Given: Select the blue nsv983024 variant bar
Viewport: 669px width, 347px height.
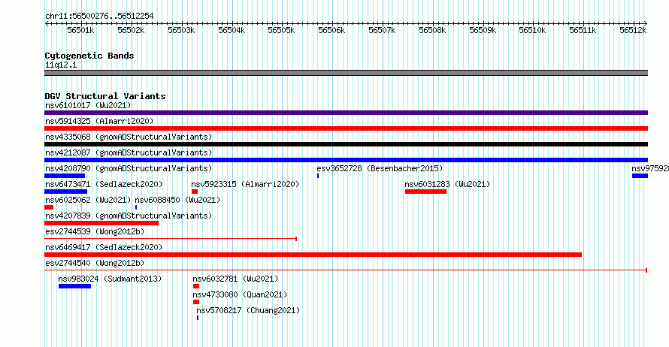Looking at the screenshot, I should (74, 286).
